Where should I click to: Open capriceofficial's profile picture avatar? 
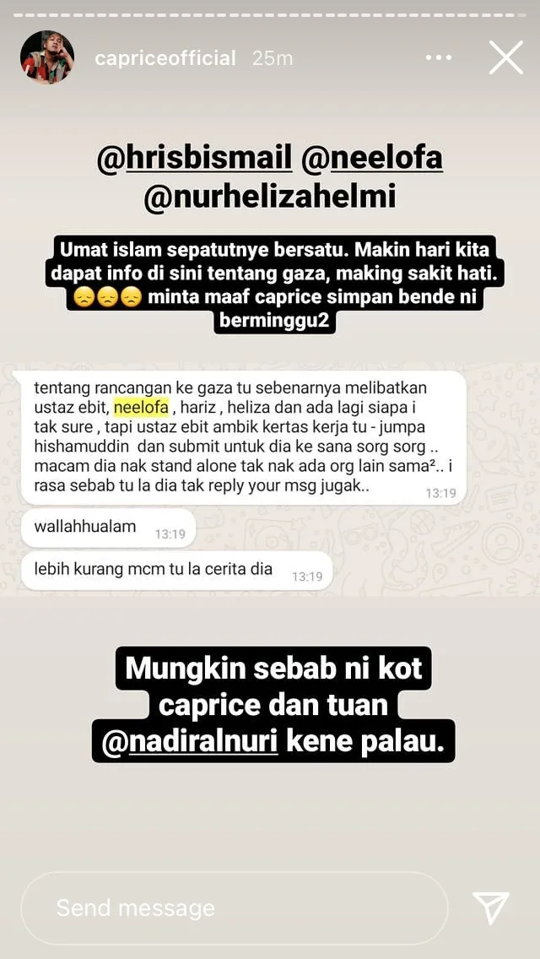(47, 57)
